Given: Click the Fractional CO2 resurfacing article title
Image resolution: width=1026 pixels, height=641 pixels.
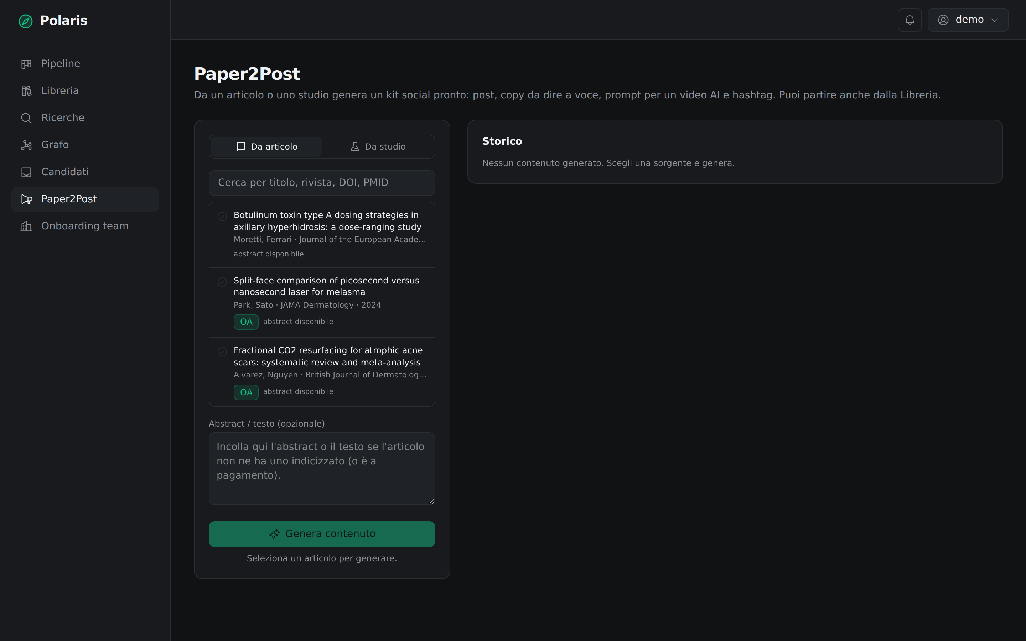Looking at the screenshot, I should pos(328,356).
